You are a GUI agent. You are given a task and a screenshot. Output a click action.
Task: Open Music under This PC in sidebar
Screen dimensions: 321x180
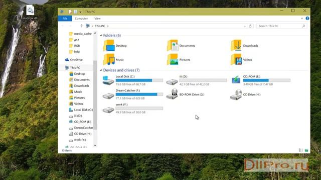[76, 91]
